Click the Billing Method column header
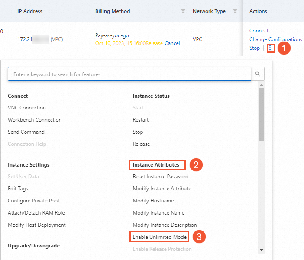The width and height of the screenshot is (304, 260). tap(113, 11)
